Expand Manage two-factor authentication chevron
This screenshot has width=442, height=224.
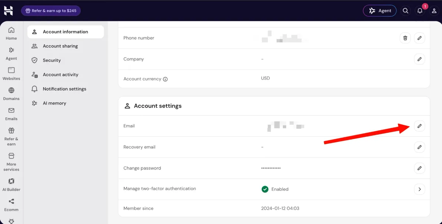click(x=420, y=189)
